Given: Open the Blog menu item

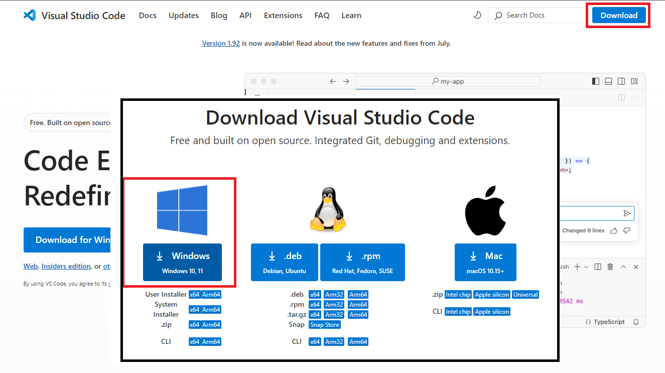Looking at the screenshot, I should click(219, 16).
